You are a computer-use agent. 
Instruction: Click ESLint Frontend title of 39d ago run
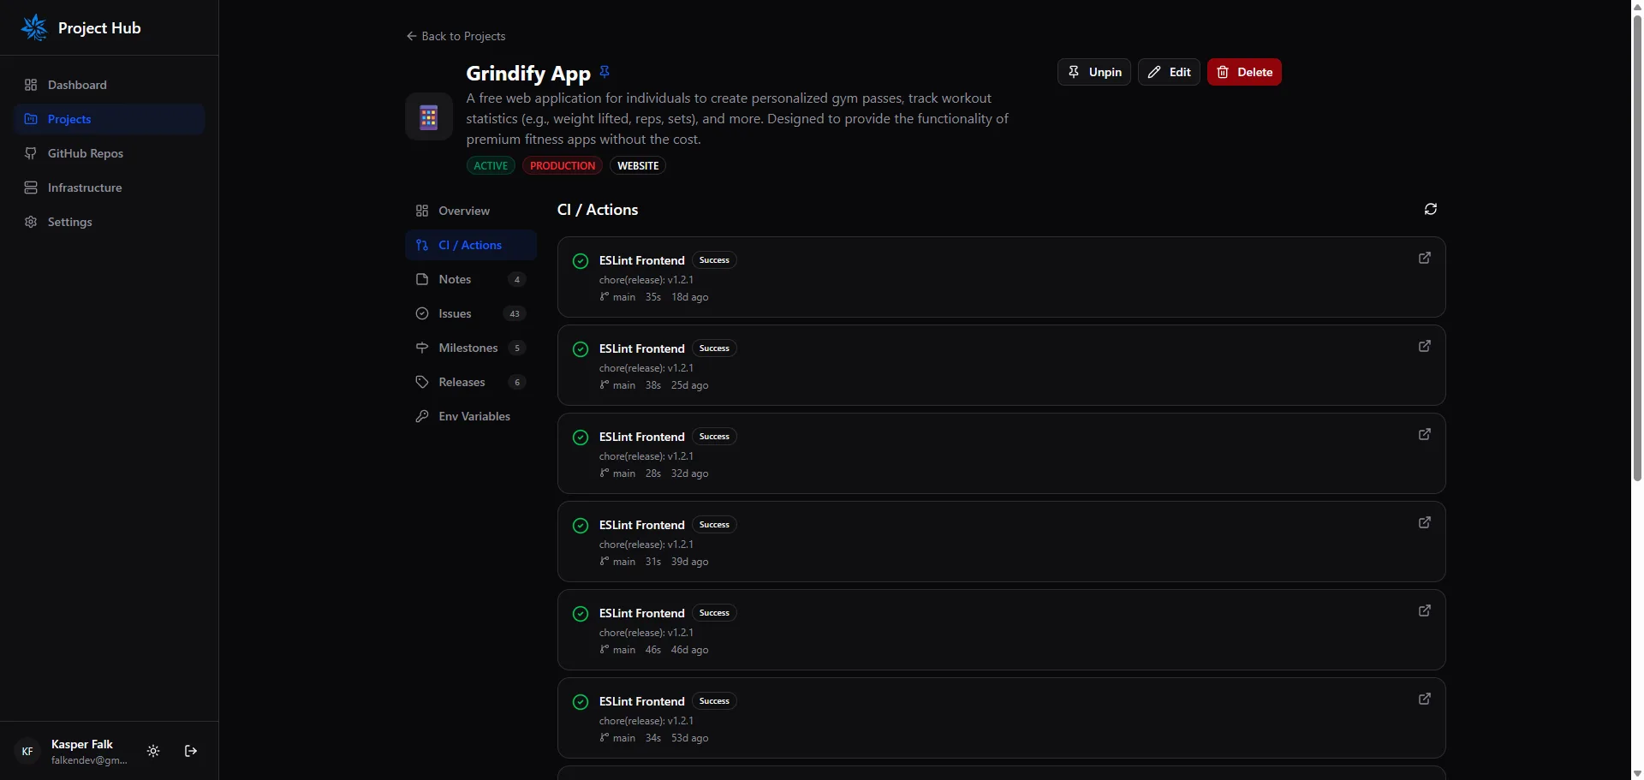642,525
